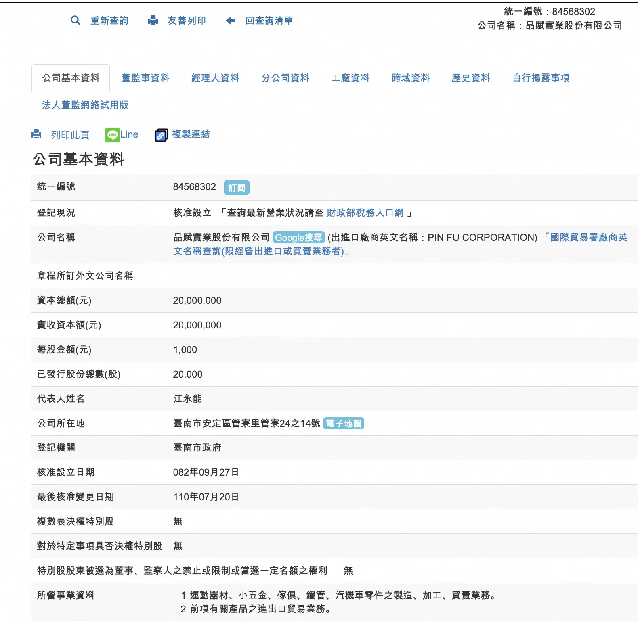Open the 自行揭露事項 tab
638x627 pixels.
click(541, 78)
